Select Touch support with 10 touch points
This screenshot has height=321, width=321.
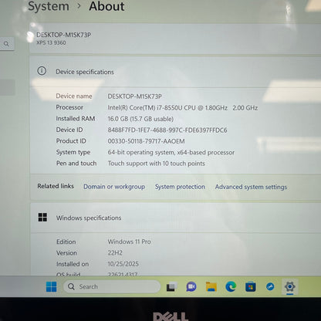click(x=157, y=164)
